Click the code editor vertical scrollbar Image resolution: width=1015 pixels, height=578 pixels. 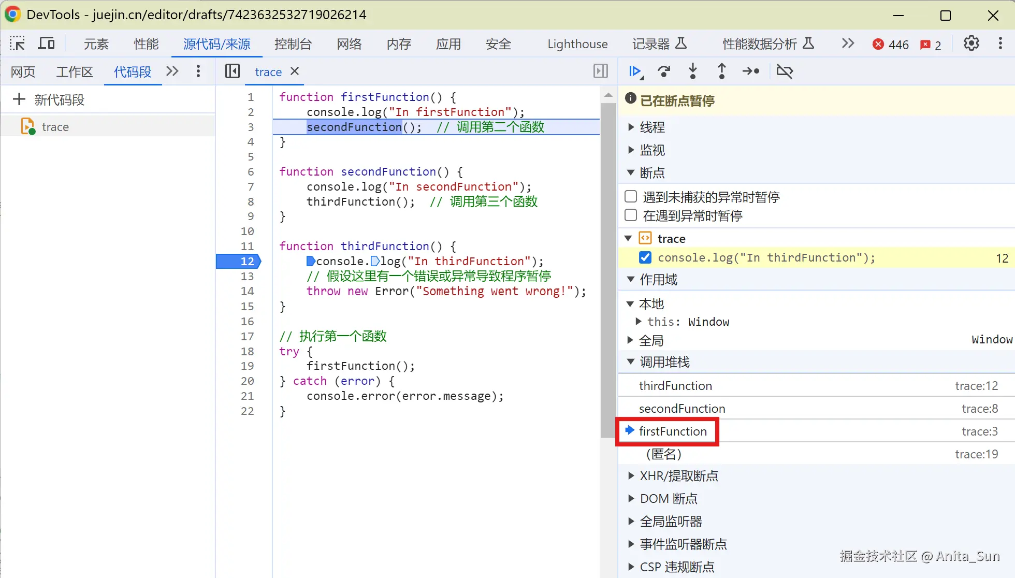pos(608,269)
